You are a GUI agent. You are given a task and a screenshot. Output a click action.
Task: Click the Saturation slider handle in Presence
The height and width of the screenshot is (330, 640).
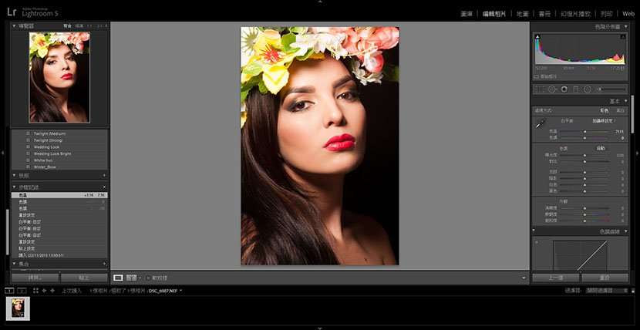584,221
